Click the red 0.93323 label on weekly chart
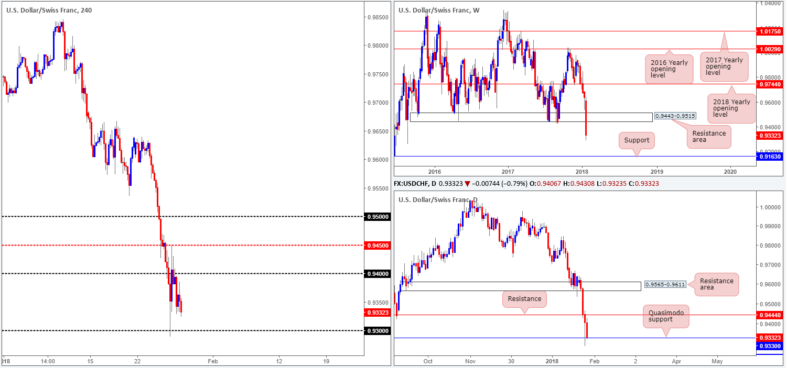786x368 pixels. 770,136
